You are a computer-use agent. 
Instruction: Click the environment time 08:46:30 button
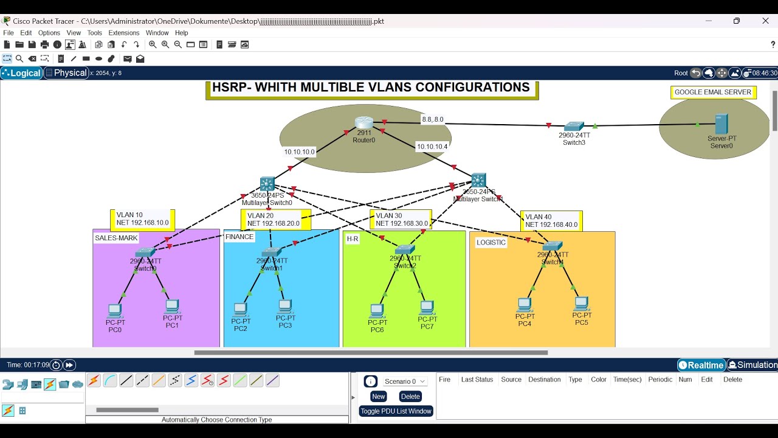click(760, 73)
